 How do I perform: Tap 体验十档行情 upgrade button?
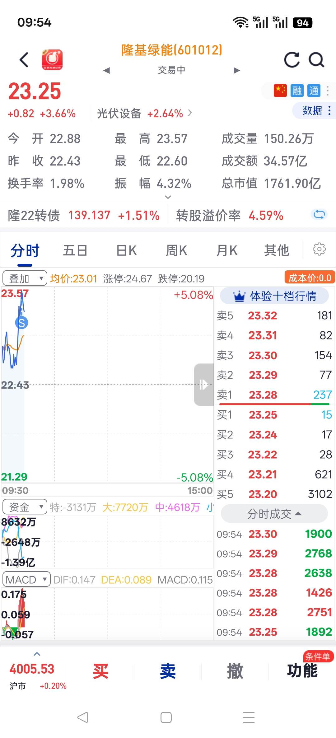tap(274, 296)
